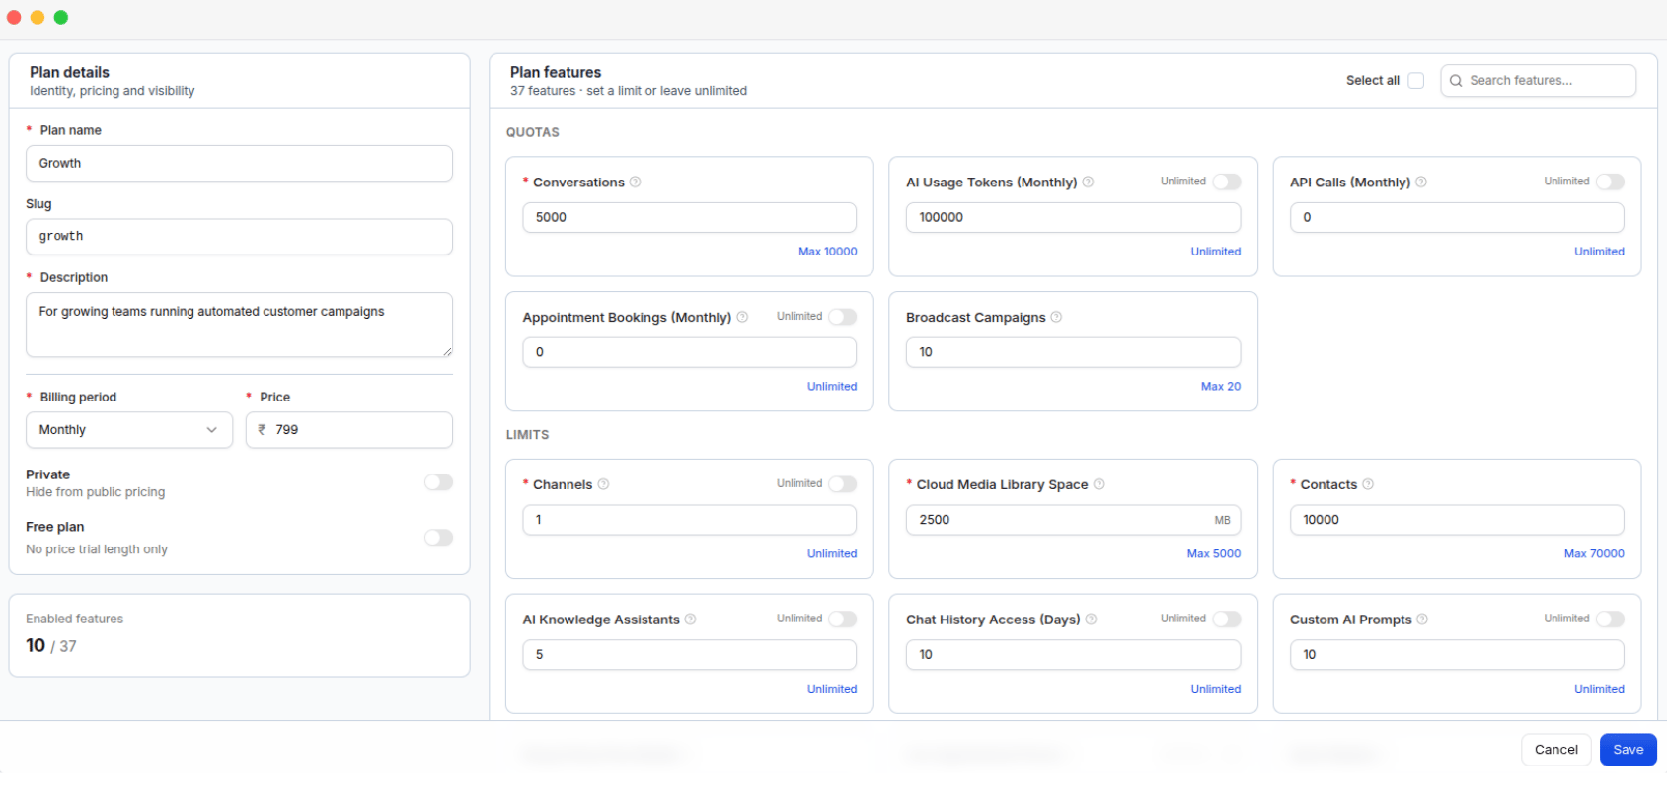Click the Channels value field
Viewport: 1667px width, 803px height.
click(690, 520)
